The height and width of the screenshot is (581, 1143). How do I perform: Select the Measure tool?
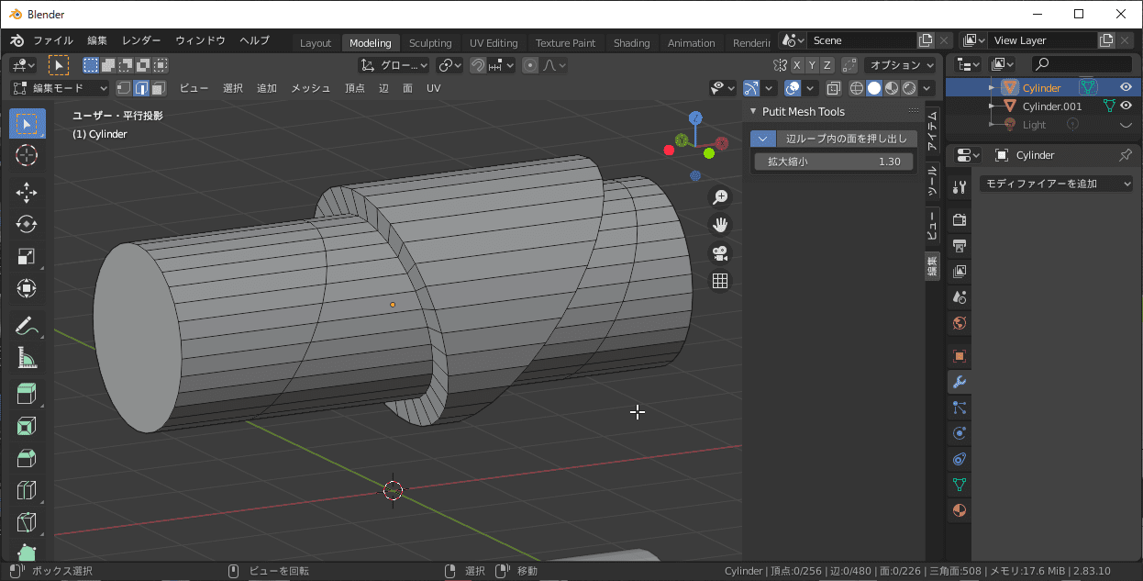[x=27, y=358]
